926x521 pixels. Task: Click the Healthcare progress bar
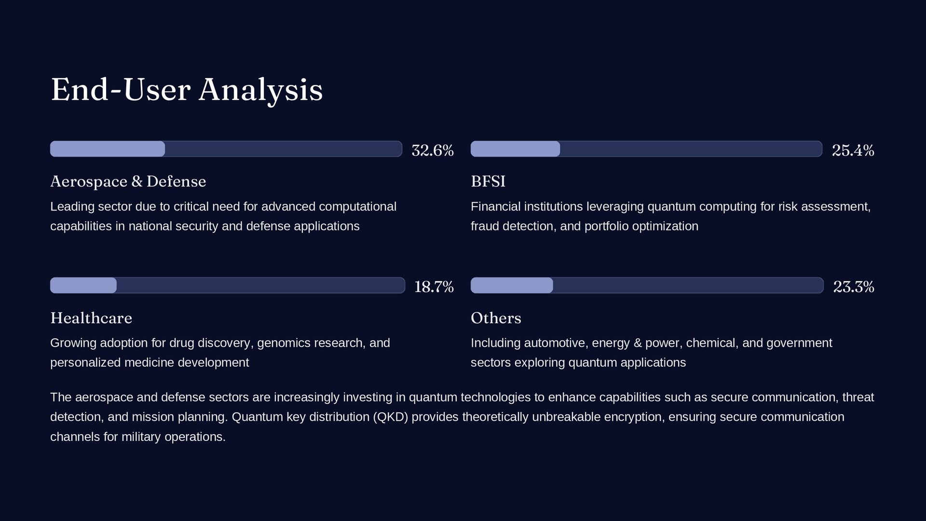(228, 285)
